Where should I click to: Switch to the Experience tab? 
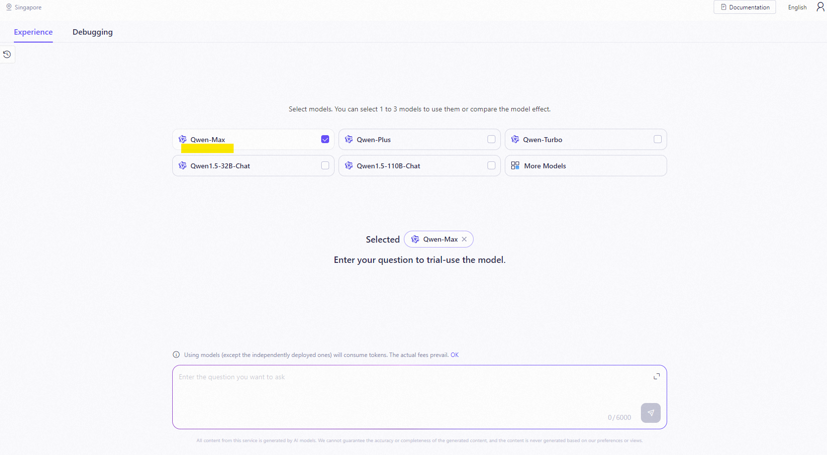[33, 32]
